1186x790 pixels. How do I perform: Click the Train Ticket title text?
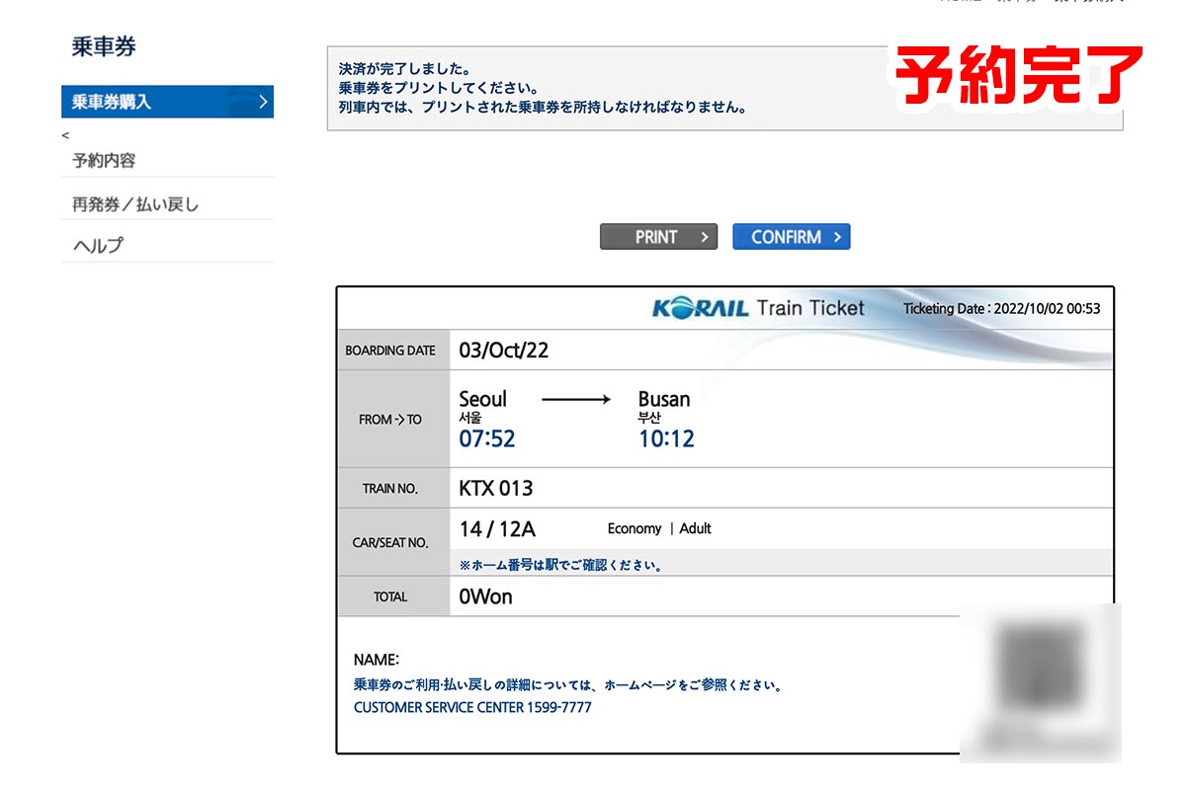pyautogui.click(x=811, y=308)
